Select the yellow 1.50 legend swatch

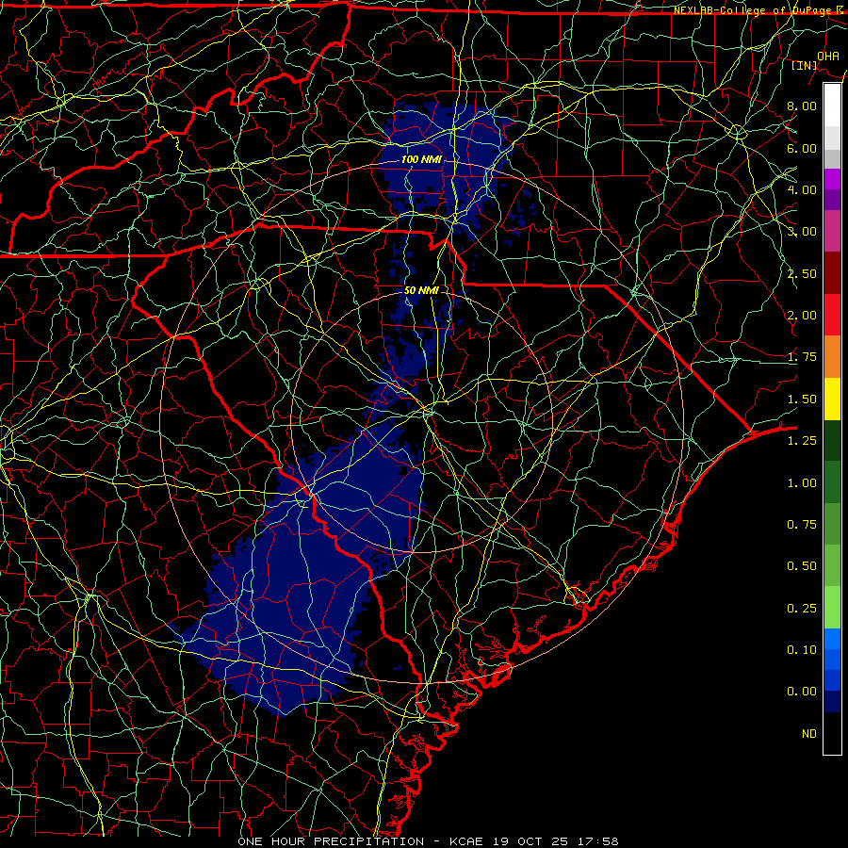click(x=832, y=399)
